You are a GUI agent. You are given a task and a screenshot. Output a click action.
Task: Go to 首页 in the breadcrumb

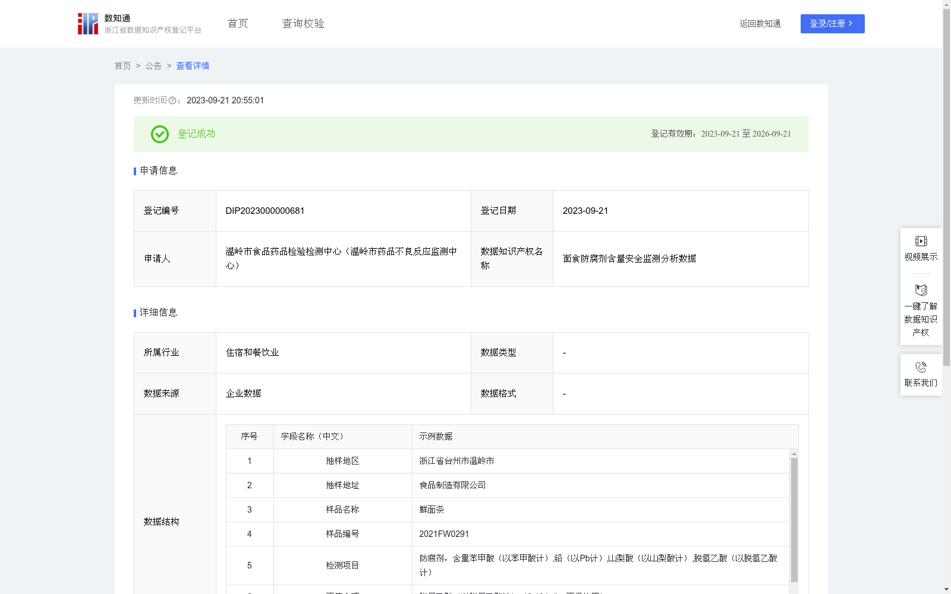tap(122, 66)
